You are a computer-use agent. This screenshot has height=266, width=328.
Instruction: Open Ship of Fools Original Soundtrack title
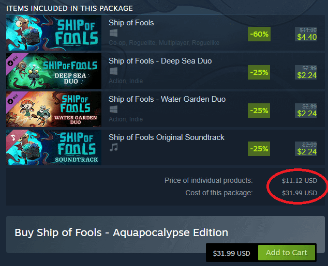pos(166,137)
